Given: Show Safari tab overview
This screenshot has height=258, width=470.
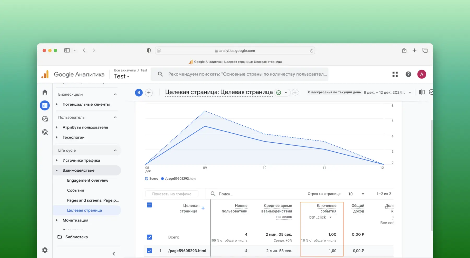Looking at the screenshot, I should point(425,50).
